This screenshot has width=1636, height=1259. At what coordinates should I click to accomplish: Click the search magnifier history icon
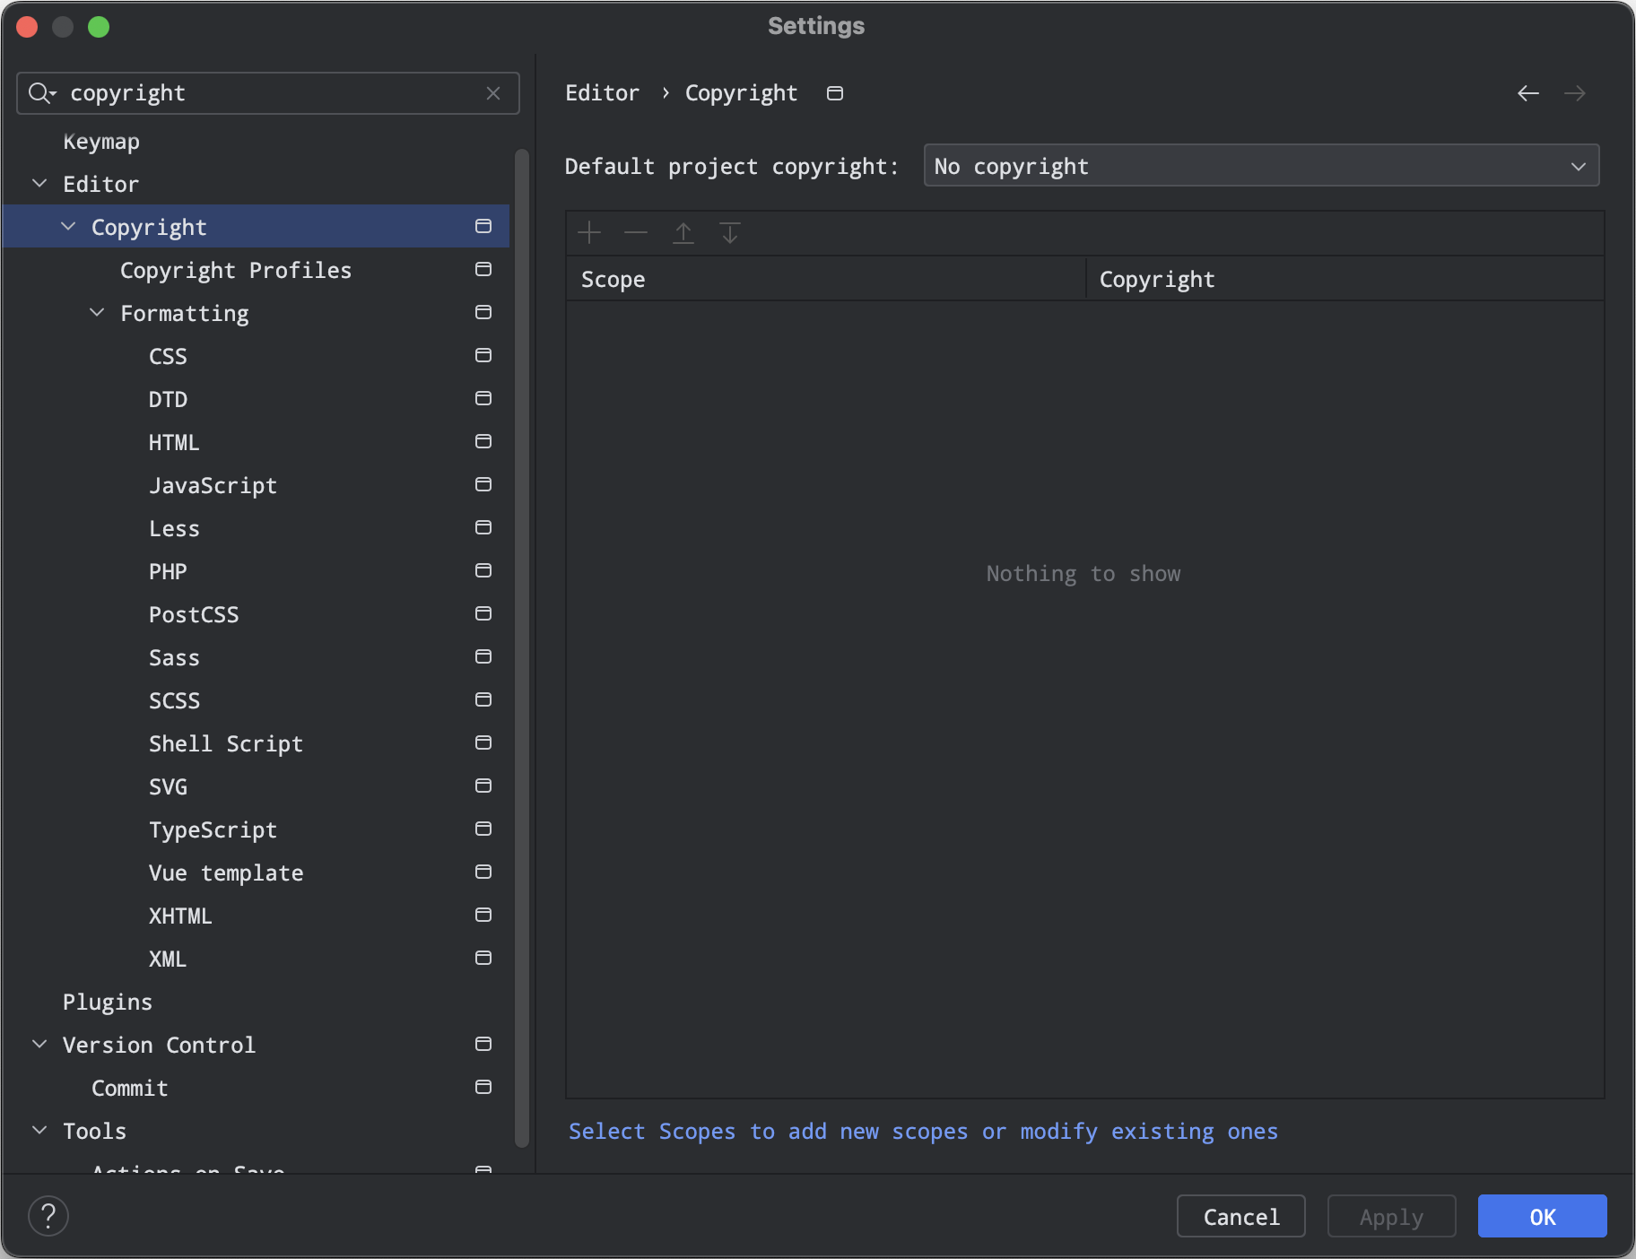point(41,93)
